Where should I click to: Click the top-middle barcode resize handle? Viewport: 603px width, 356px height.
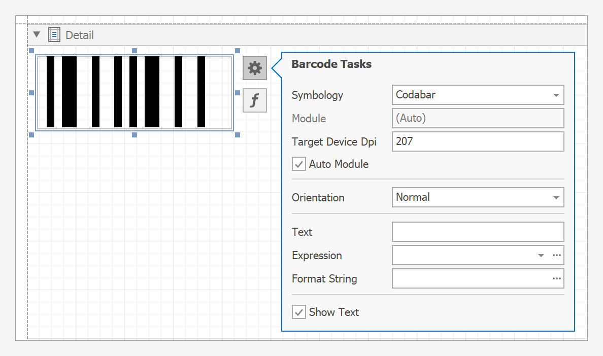[135, 51]
